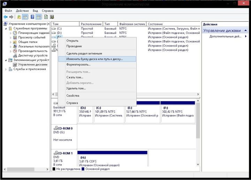251x180 pixels.
Task: Click the last toolbar icon after Refresh
Action: click(52, 17)
